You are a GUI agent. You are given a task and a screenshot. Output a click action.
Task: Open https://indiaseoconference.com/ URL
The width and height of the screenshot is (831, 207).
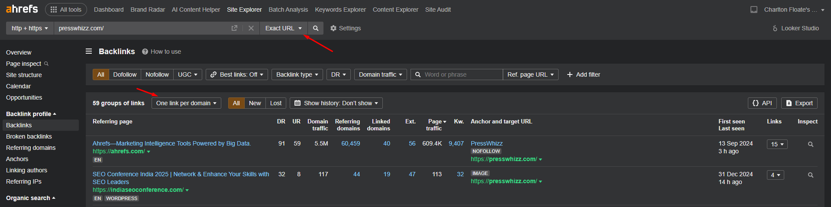[138, 190]
